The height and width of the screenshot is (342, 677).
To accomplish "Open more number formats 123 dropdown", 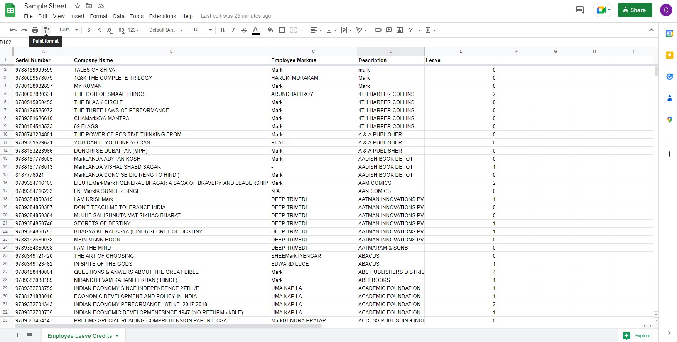I will coord(133,30).
